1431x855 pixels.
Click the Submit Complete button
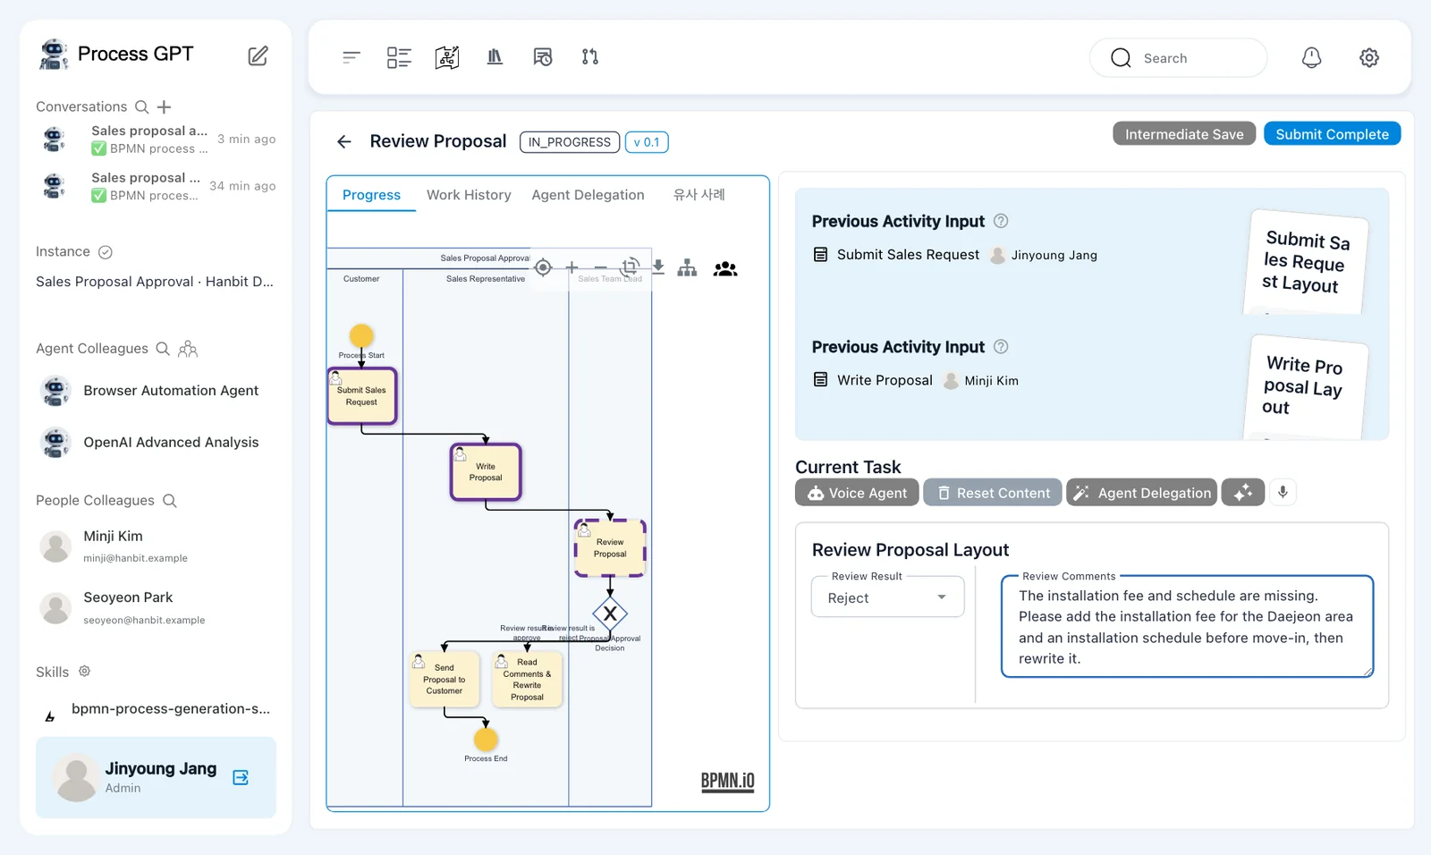pos(1332,134)
